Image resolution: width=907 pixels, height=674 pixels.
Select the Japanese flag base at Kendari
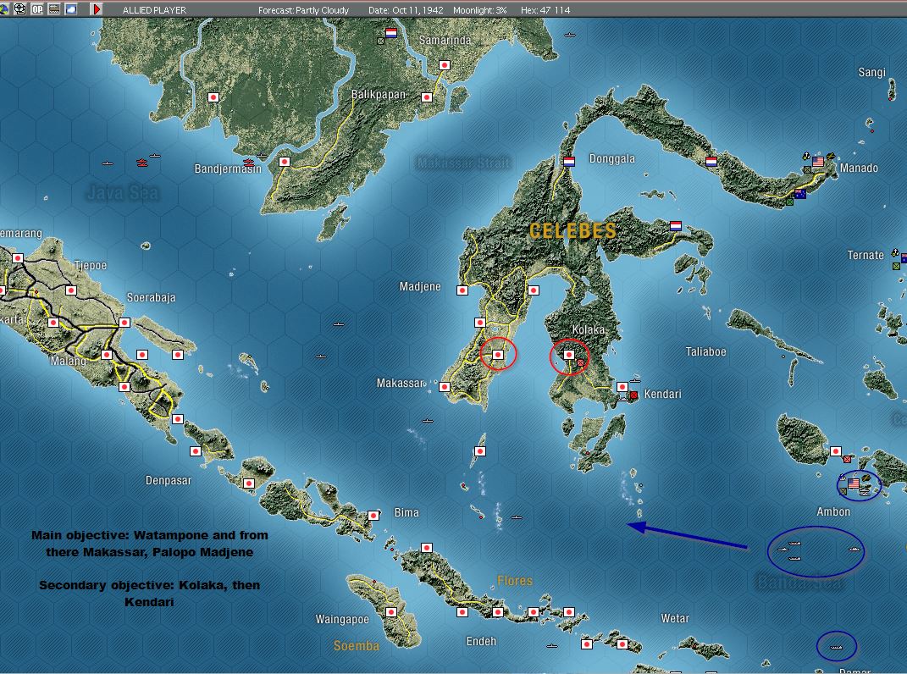[x=622, y=386]
